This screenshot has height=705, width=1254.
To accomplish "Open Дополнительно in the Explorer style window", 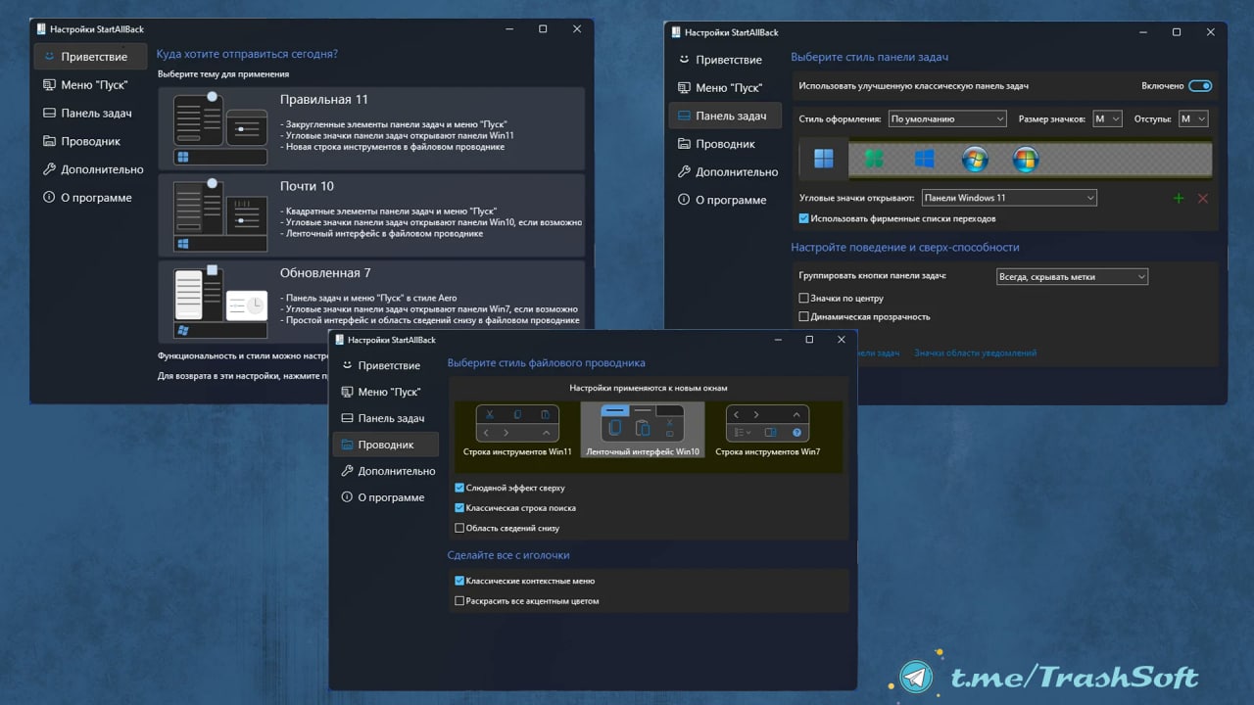I will (x=386, y=471).
